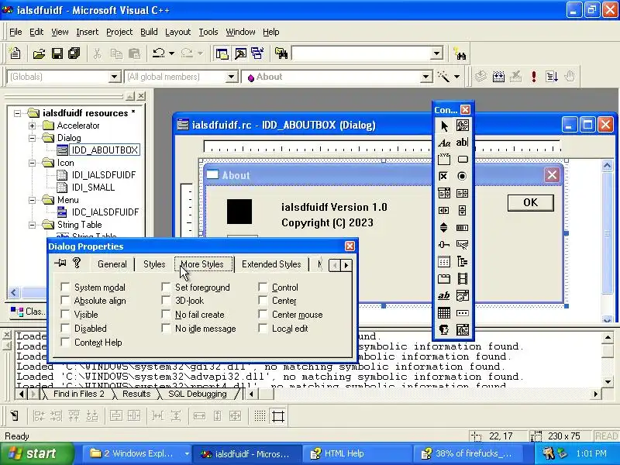Viewport: 620px width, 465px height.
Task: Switch to the Extended Styles tab
Action: point(271,264)
